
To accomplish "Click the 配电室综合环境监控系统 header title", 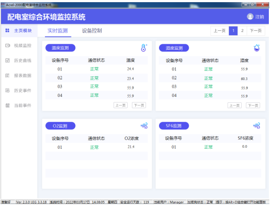I will coord(47,17).
